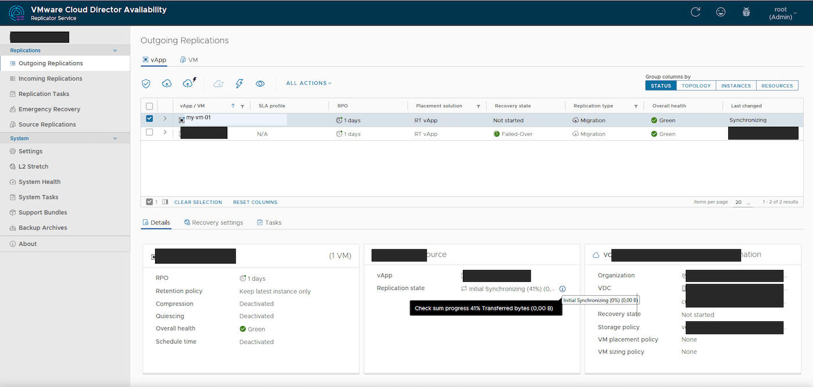813x387 pixels.
Task: Click the System Health icon in sidebar
Action: click(13, 182)
